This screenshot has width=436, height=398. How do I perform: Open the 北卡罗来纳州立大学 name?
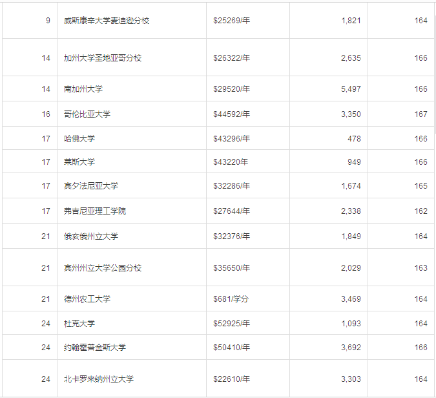coord(99,379)
